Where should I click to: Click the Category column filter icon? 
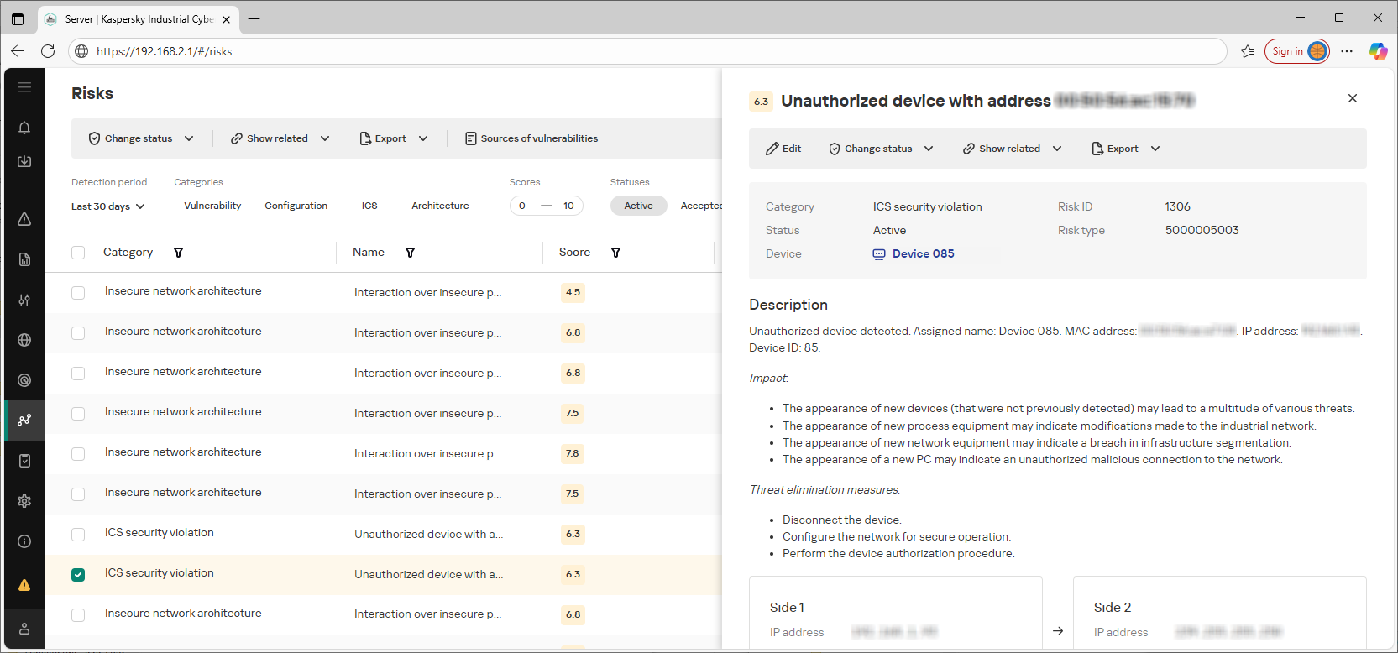pyautogui.click(x=178, y=253)
